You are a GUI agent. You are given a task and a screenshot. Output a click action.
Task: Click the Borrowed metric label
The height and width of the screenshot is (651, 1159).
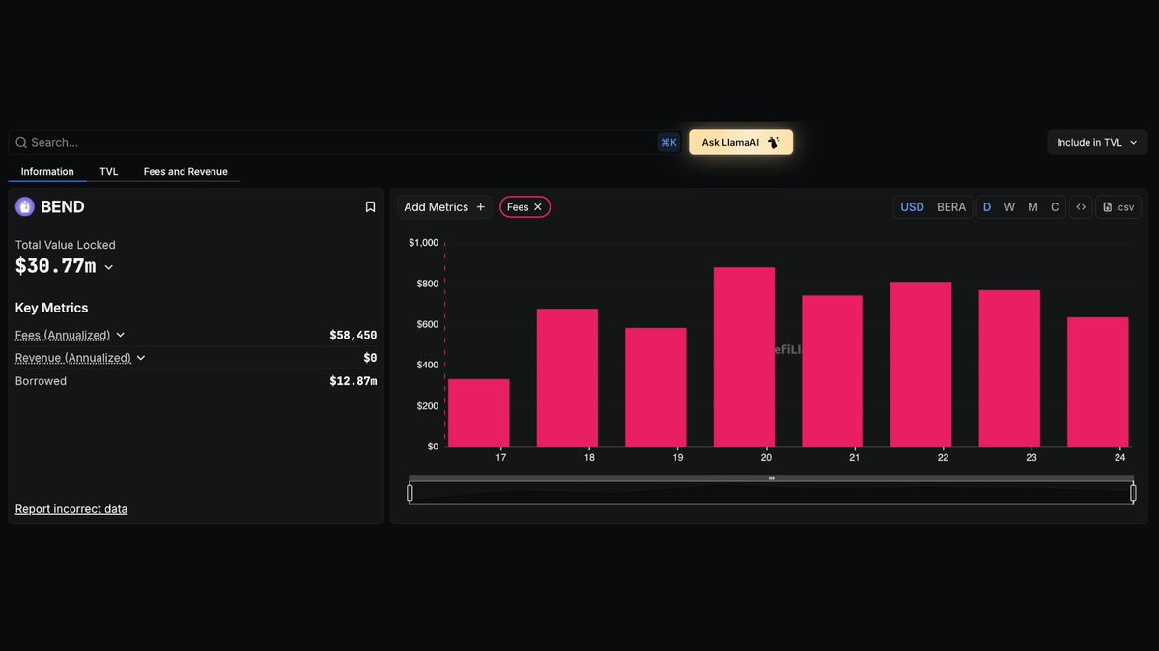[x=41, y=381]
